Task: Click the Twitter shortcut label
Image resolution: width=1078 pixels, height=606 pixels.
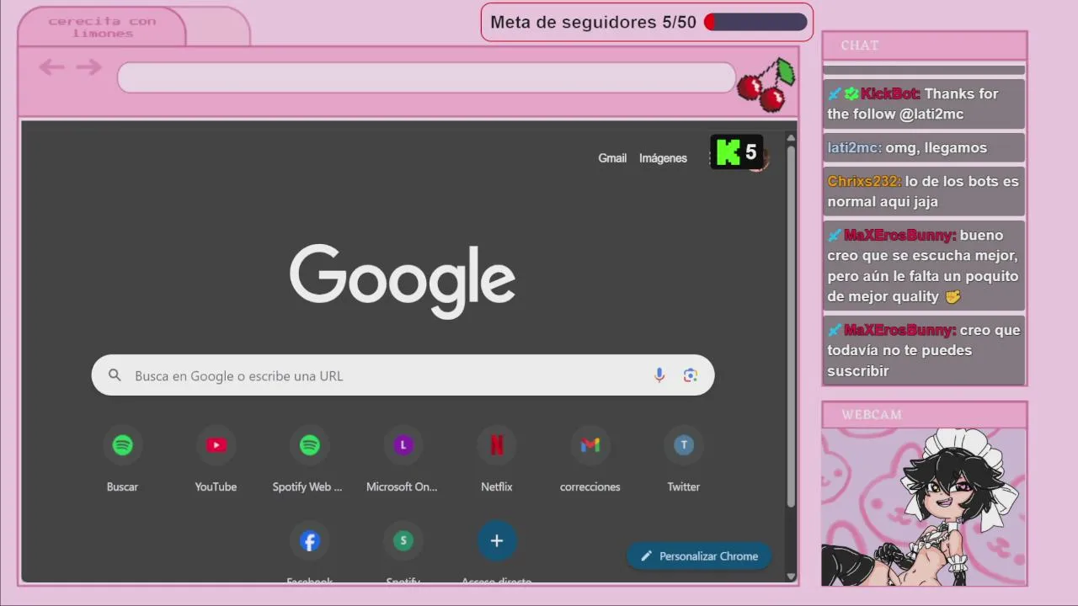Action: (684, 486)
